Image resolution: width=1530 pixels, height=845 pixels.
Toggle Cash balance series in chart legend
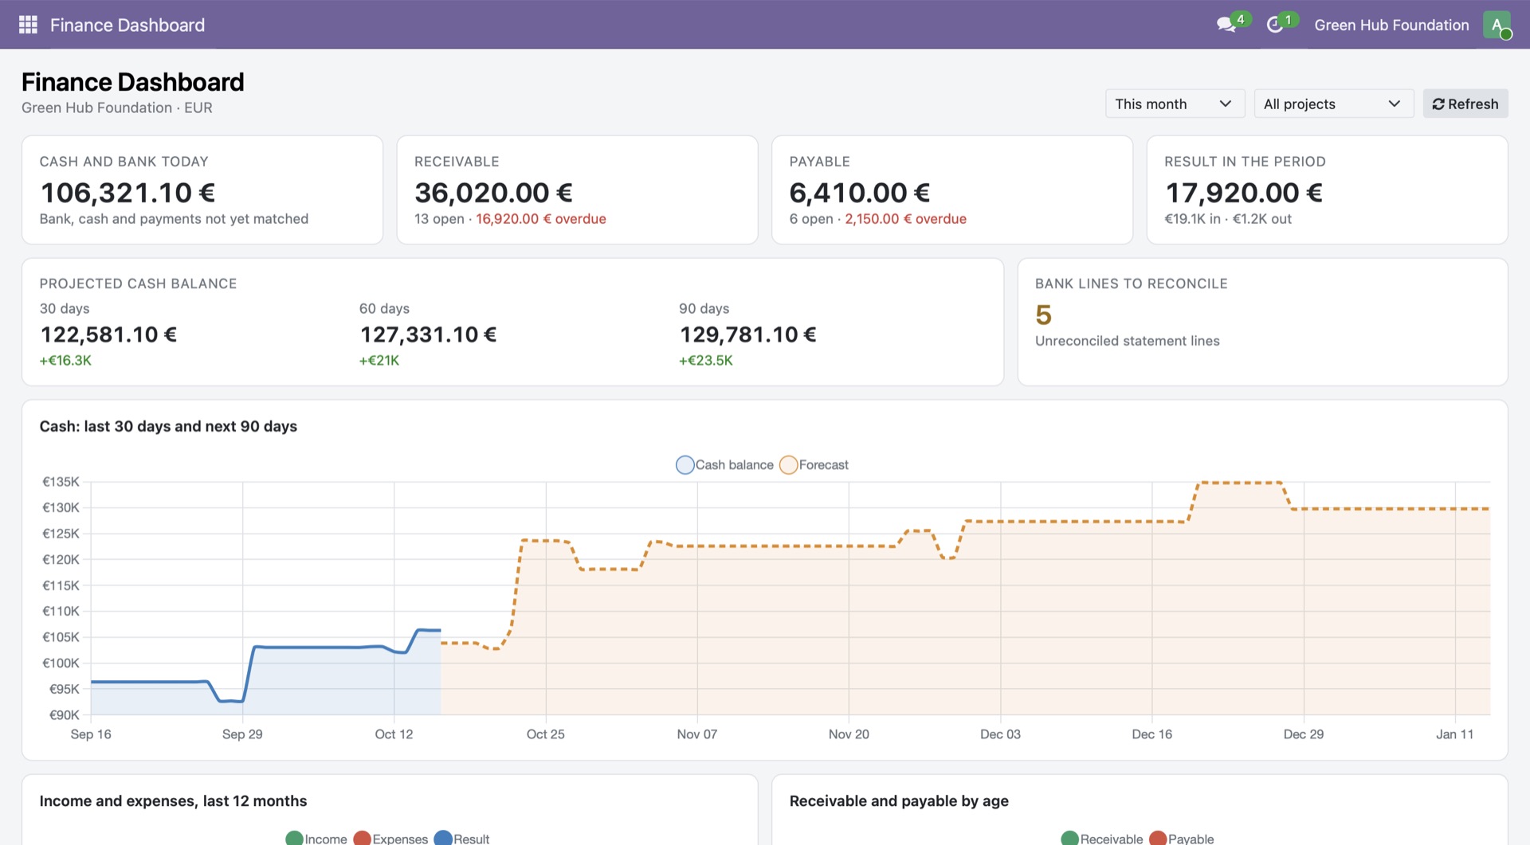point(724,465)
